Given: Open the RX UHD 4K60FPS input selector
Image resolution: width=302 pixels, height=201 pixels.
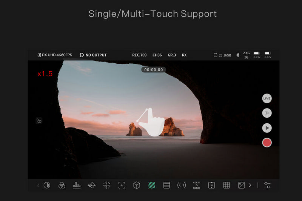Looking at the screenshot, I should pyautogui.click(x=54, y=55).
